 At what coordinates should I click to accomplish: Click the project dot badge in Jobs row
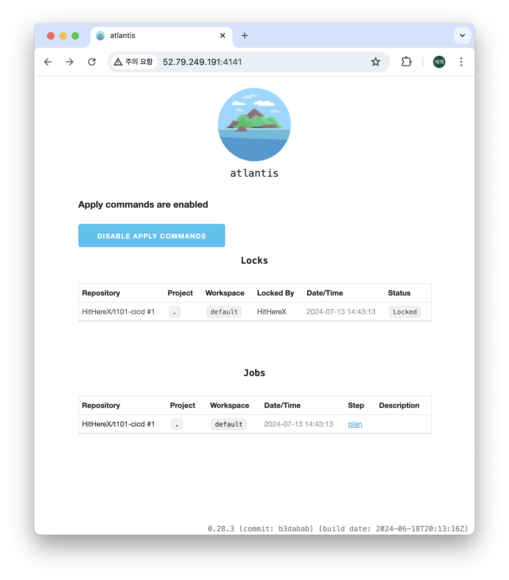point(177,424)
